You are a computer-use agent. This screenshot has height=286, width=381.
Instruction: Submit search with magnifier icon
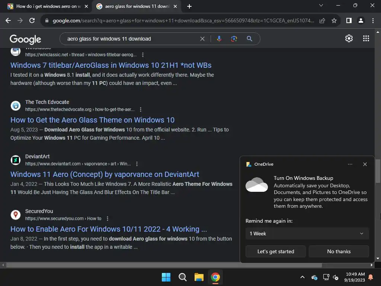coord(249,39)
